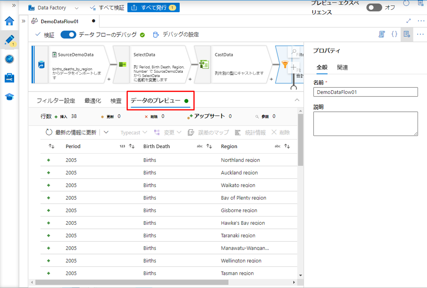Image resolution: width=427 pixels, height=288 pixels.
Task: Open the Manage toolbox icon in sidebar
Action: [9, 78]
